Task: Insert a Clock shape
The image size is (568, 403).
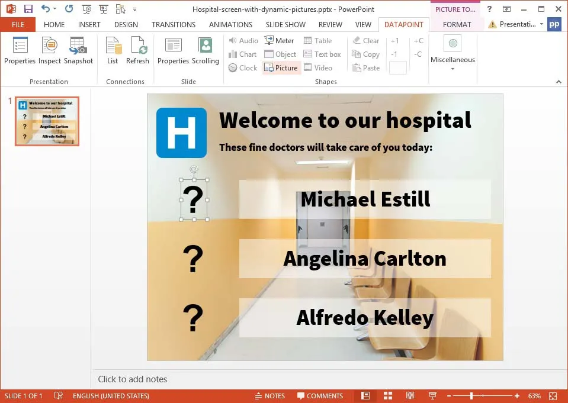Action: pyautogui.click(x=243, y=67)
